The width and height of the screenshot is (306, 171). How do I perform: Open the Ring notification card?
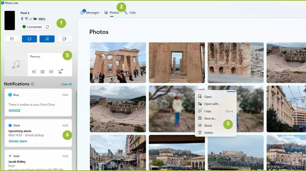[x=38, y=103]
